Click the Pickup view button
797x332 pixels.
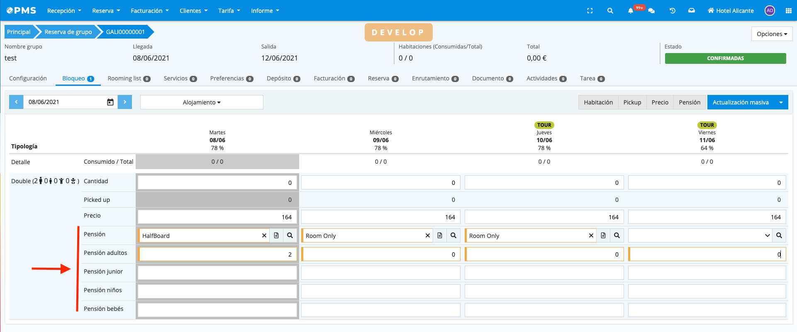point(632,102)
